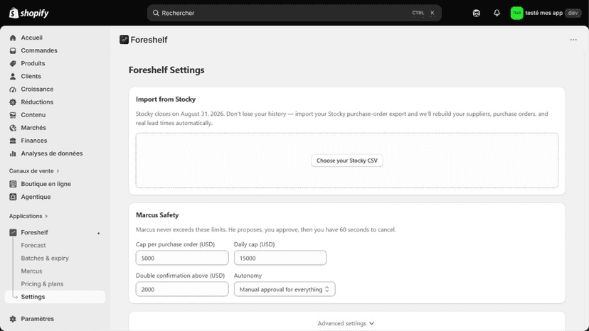
Task: Click the Marcus Safety heading
Action: [x=157, y=215]
